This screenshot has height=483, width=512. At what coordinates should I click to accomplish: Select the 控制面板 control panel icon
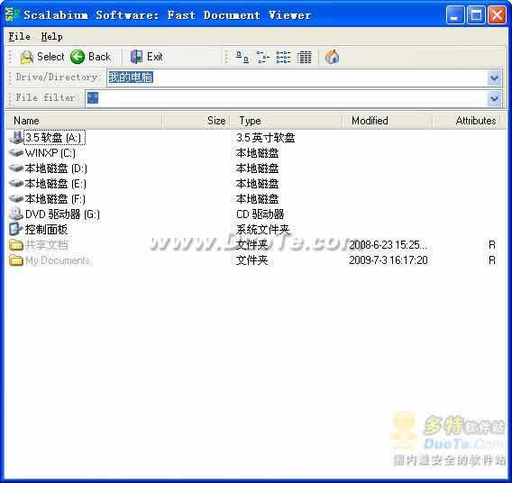(x=15, y=229)
